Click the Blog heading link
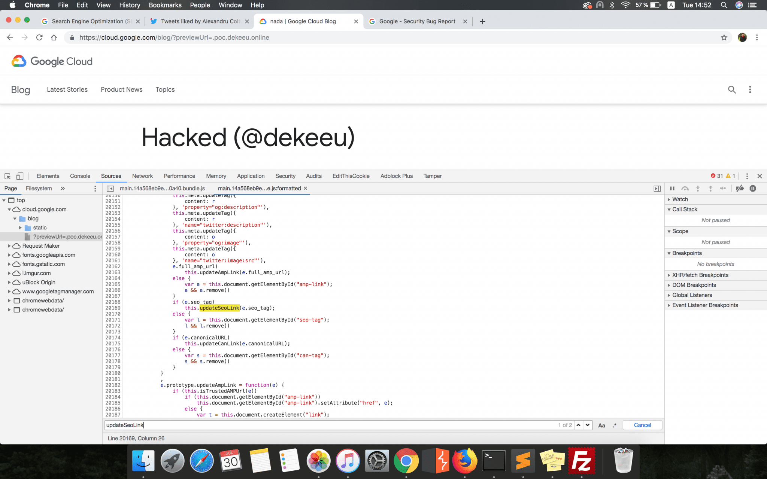This screenshot has width=767, height=479. pyautogui.click(x=21, y=89)
